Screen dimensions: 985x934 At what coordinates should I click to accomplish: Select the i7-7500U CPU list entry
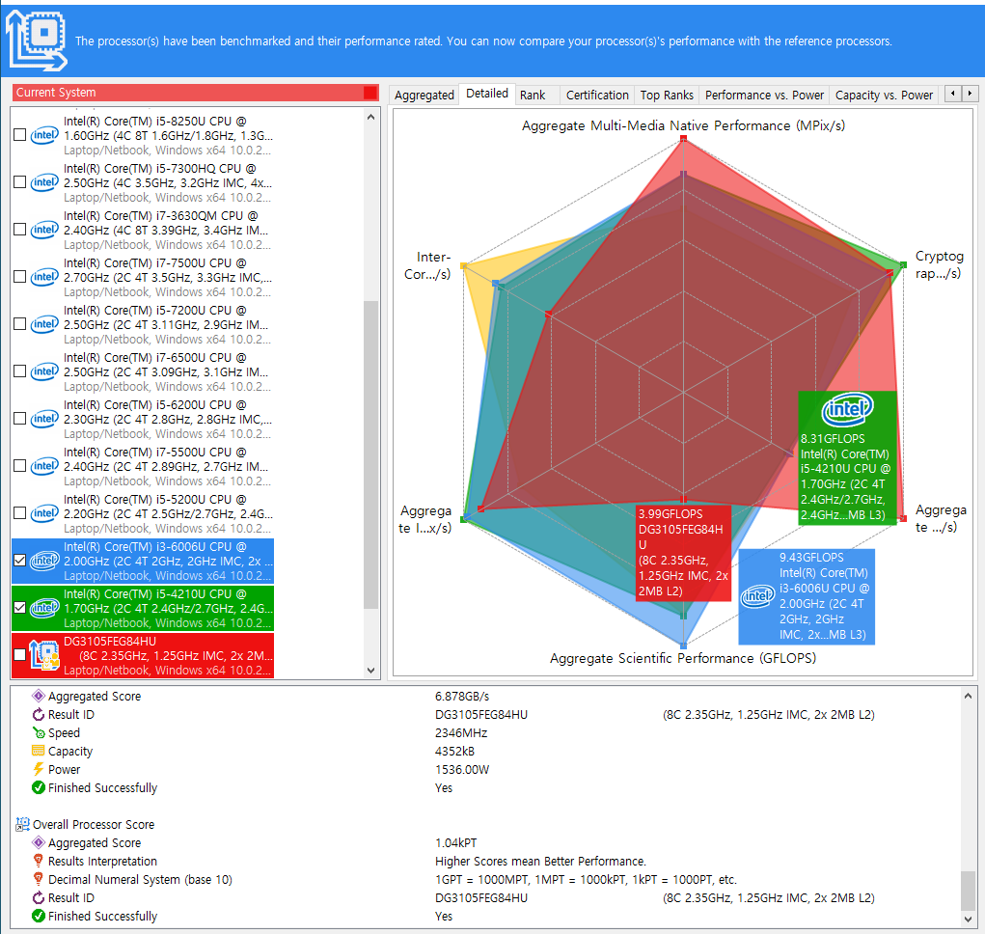[164, 277]
